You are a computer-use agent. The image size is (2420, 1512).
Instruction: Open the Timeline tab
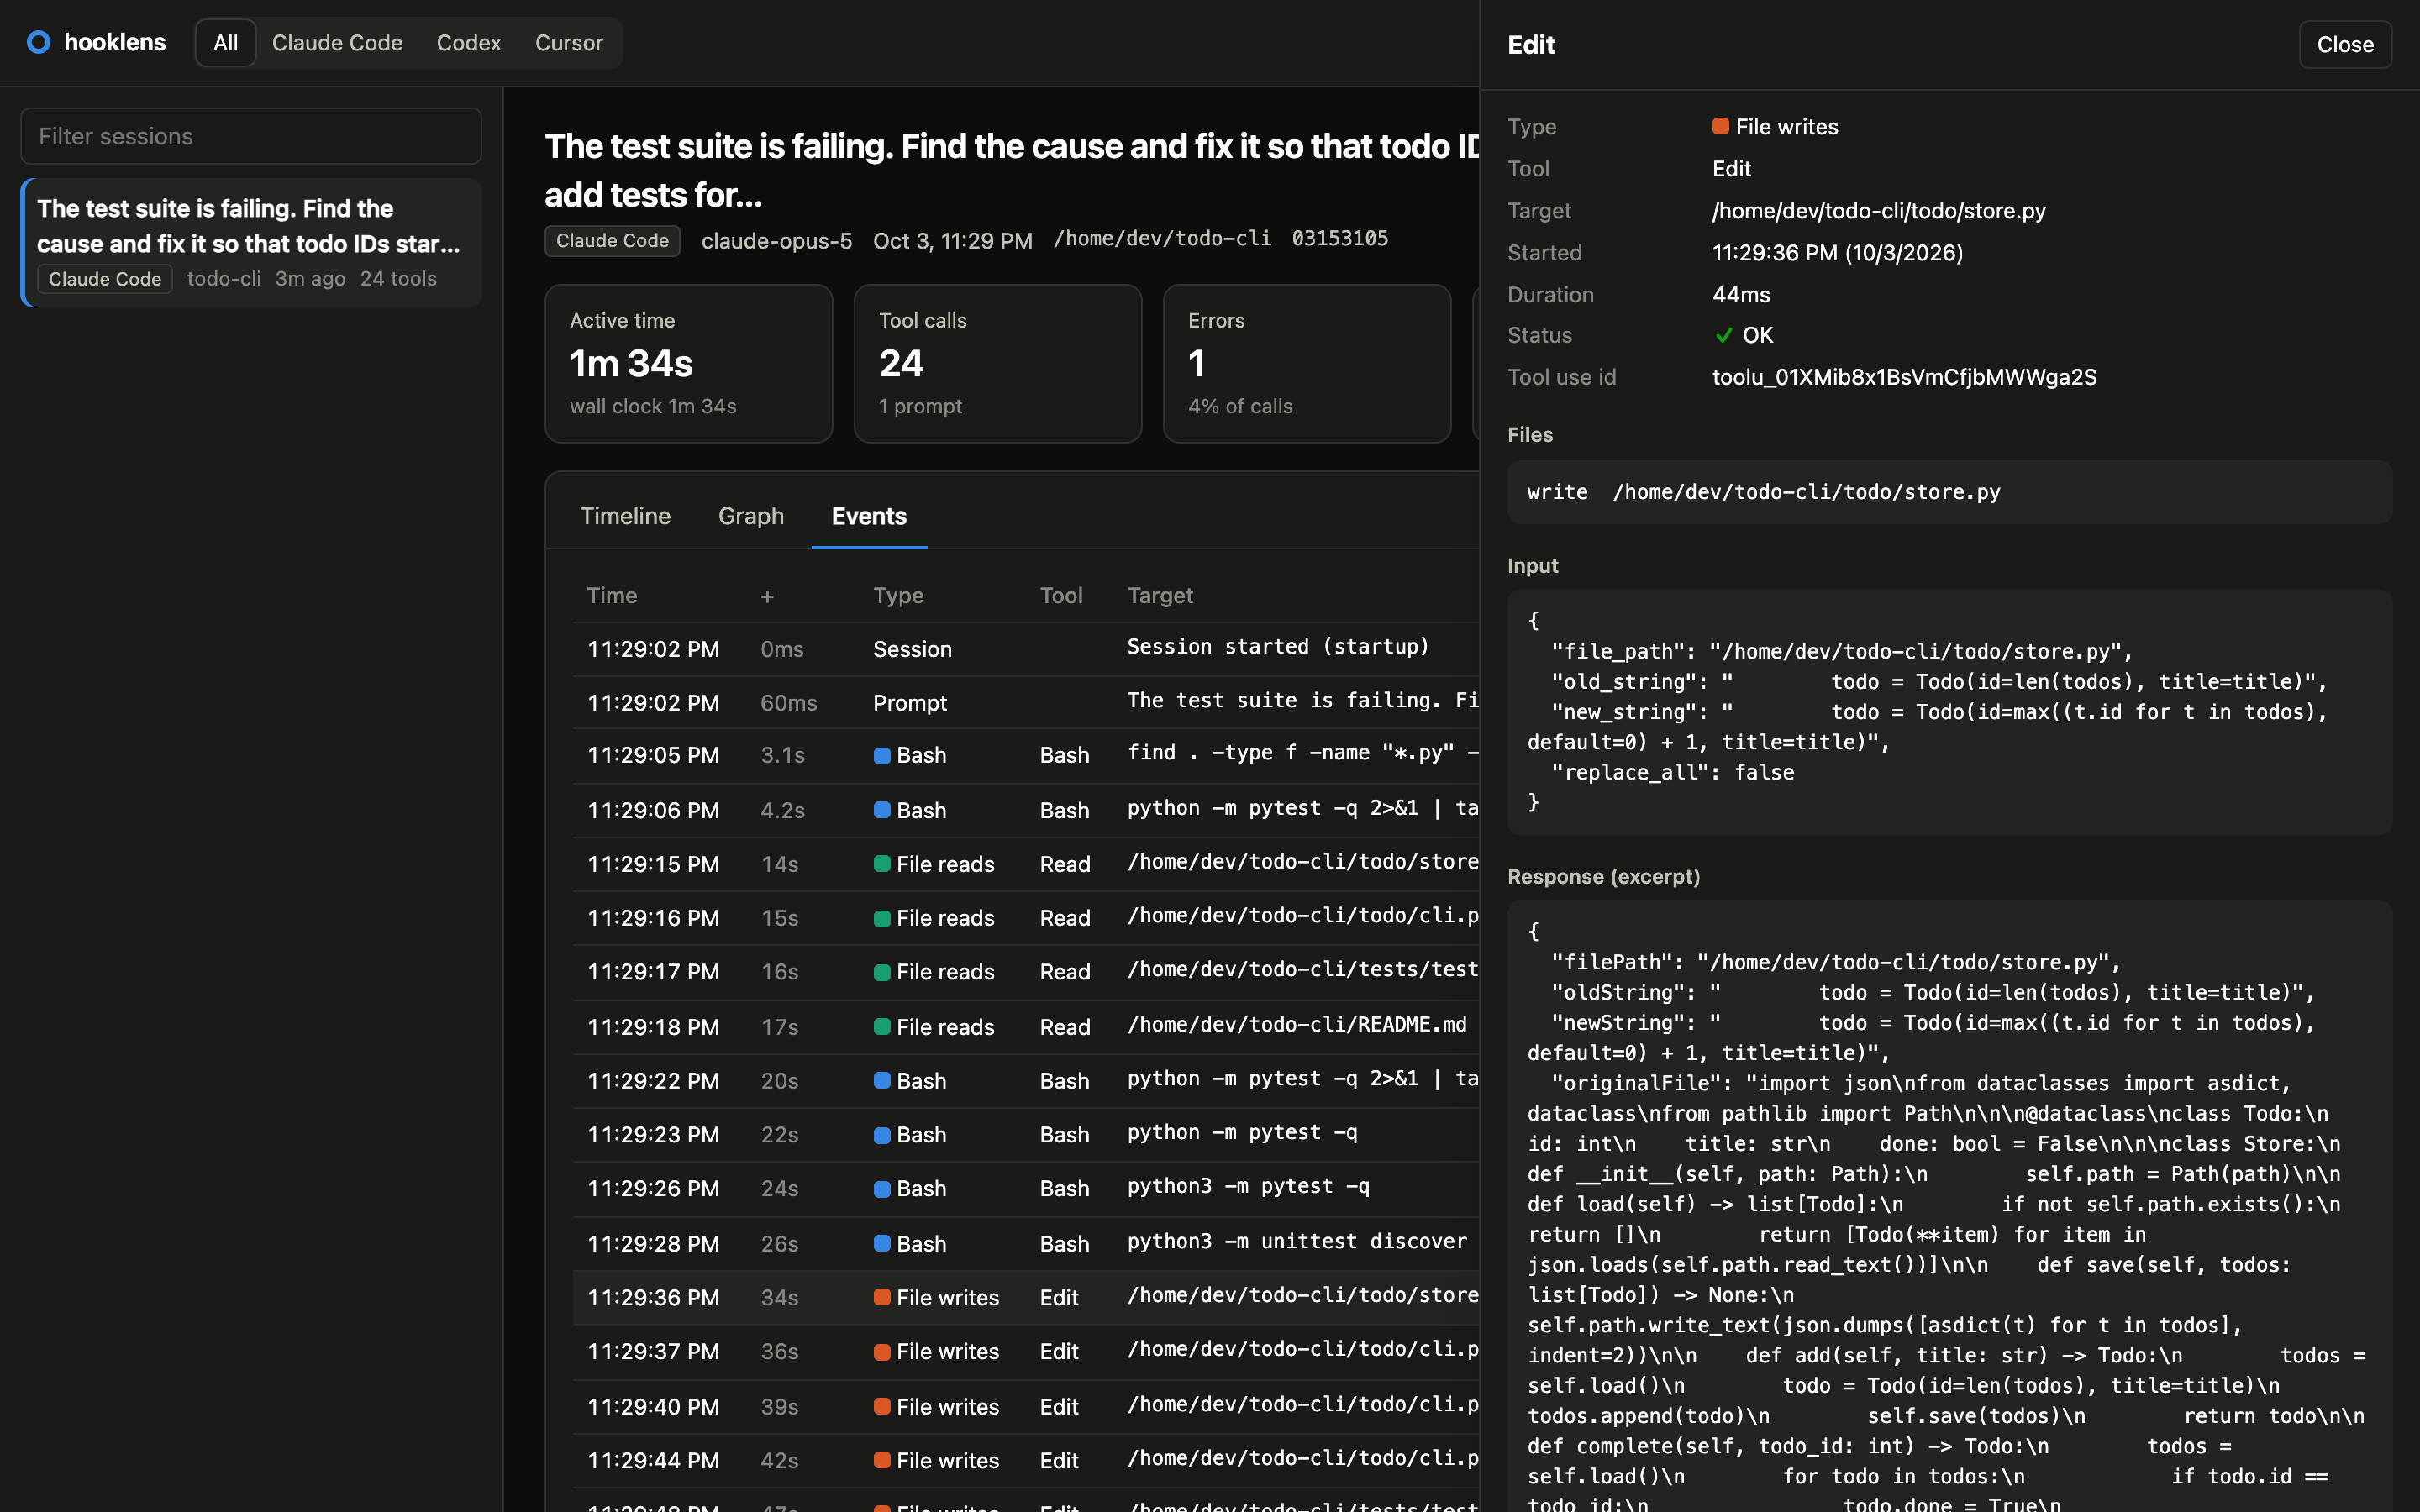click(x=625, y=516)
